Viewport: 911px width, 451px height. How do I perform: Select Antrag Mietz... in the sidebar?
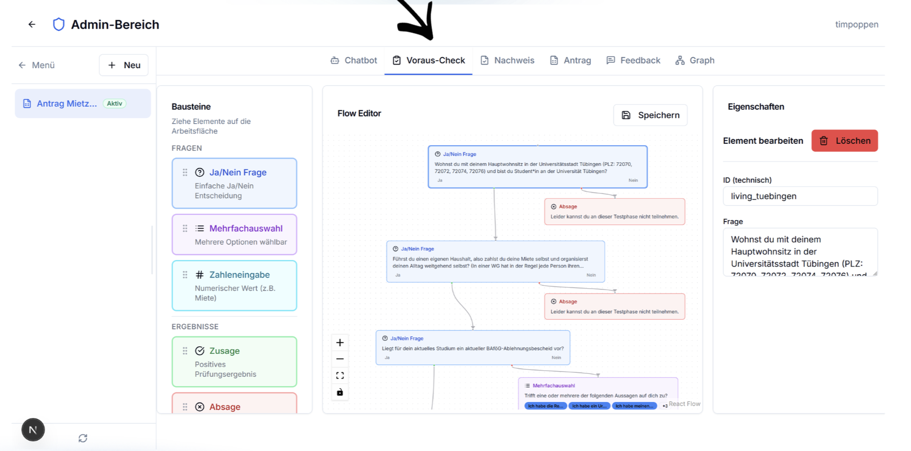click(67, 104)
